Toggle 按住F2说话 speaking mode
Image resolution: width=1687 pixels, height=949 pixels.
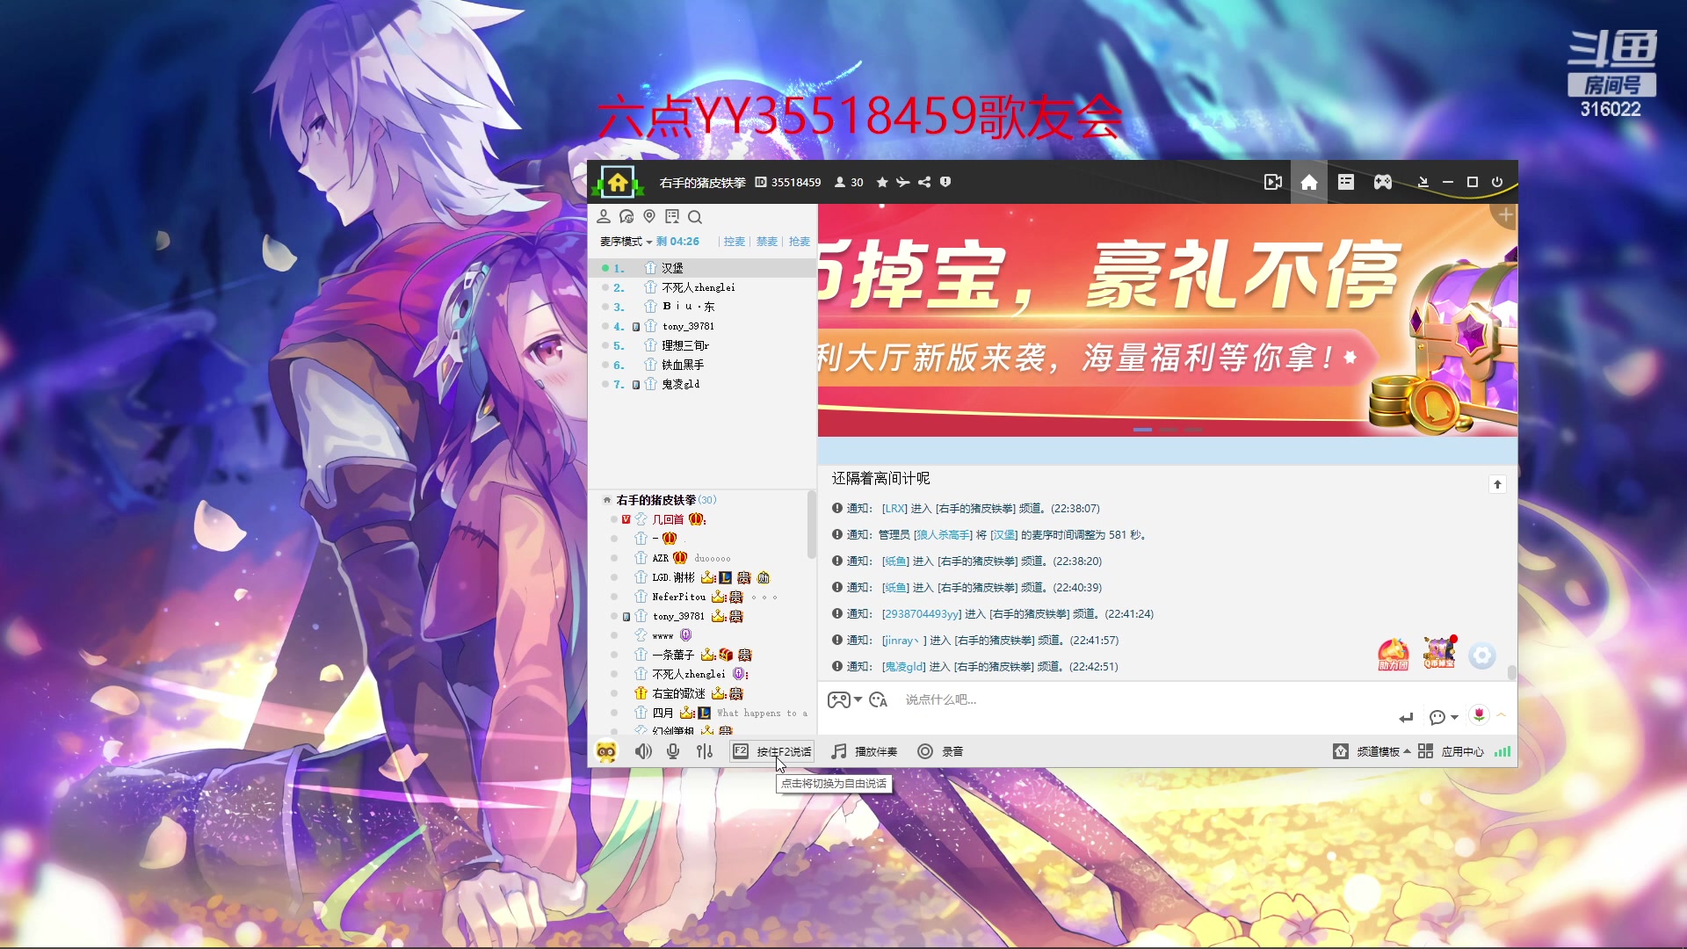tap(772, 751)
